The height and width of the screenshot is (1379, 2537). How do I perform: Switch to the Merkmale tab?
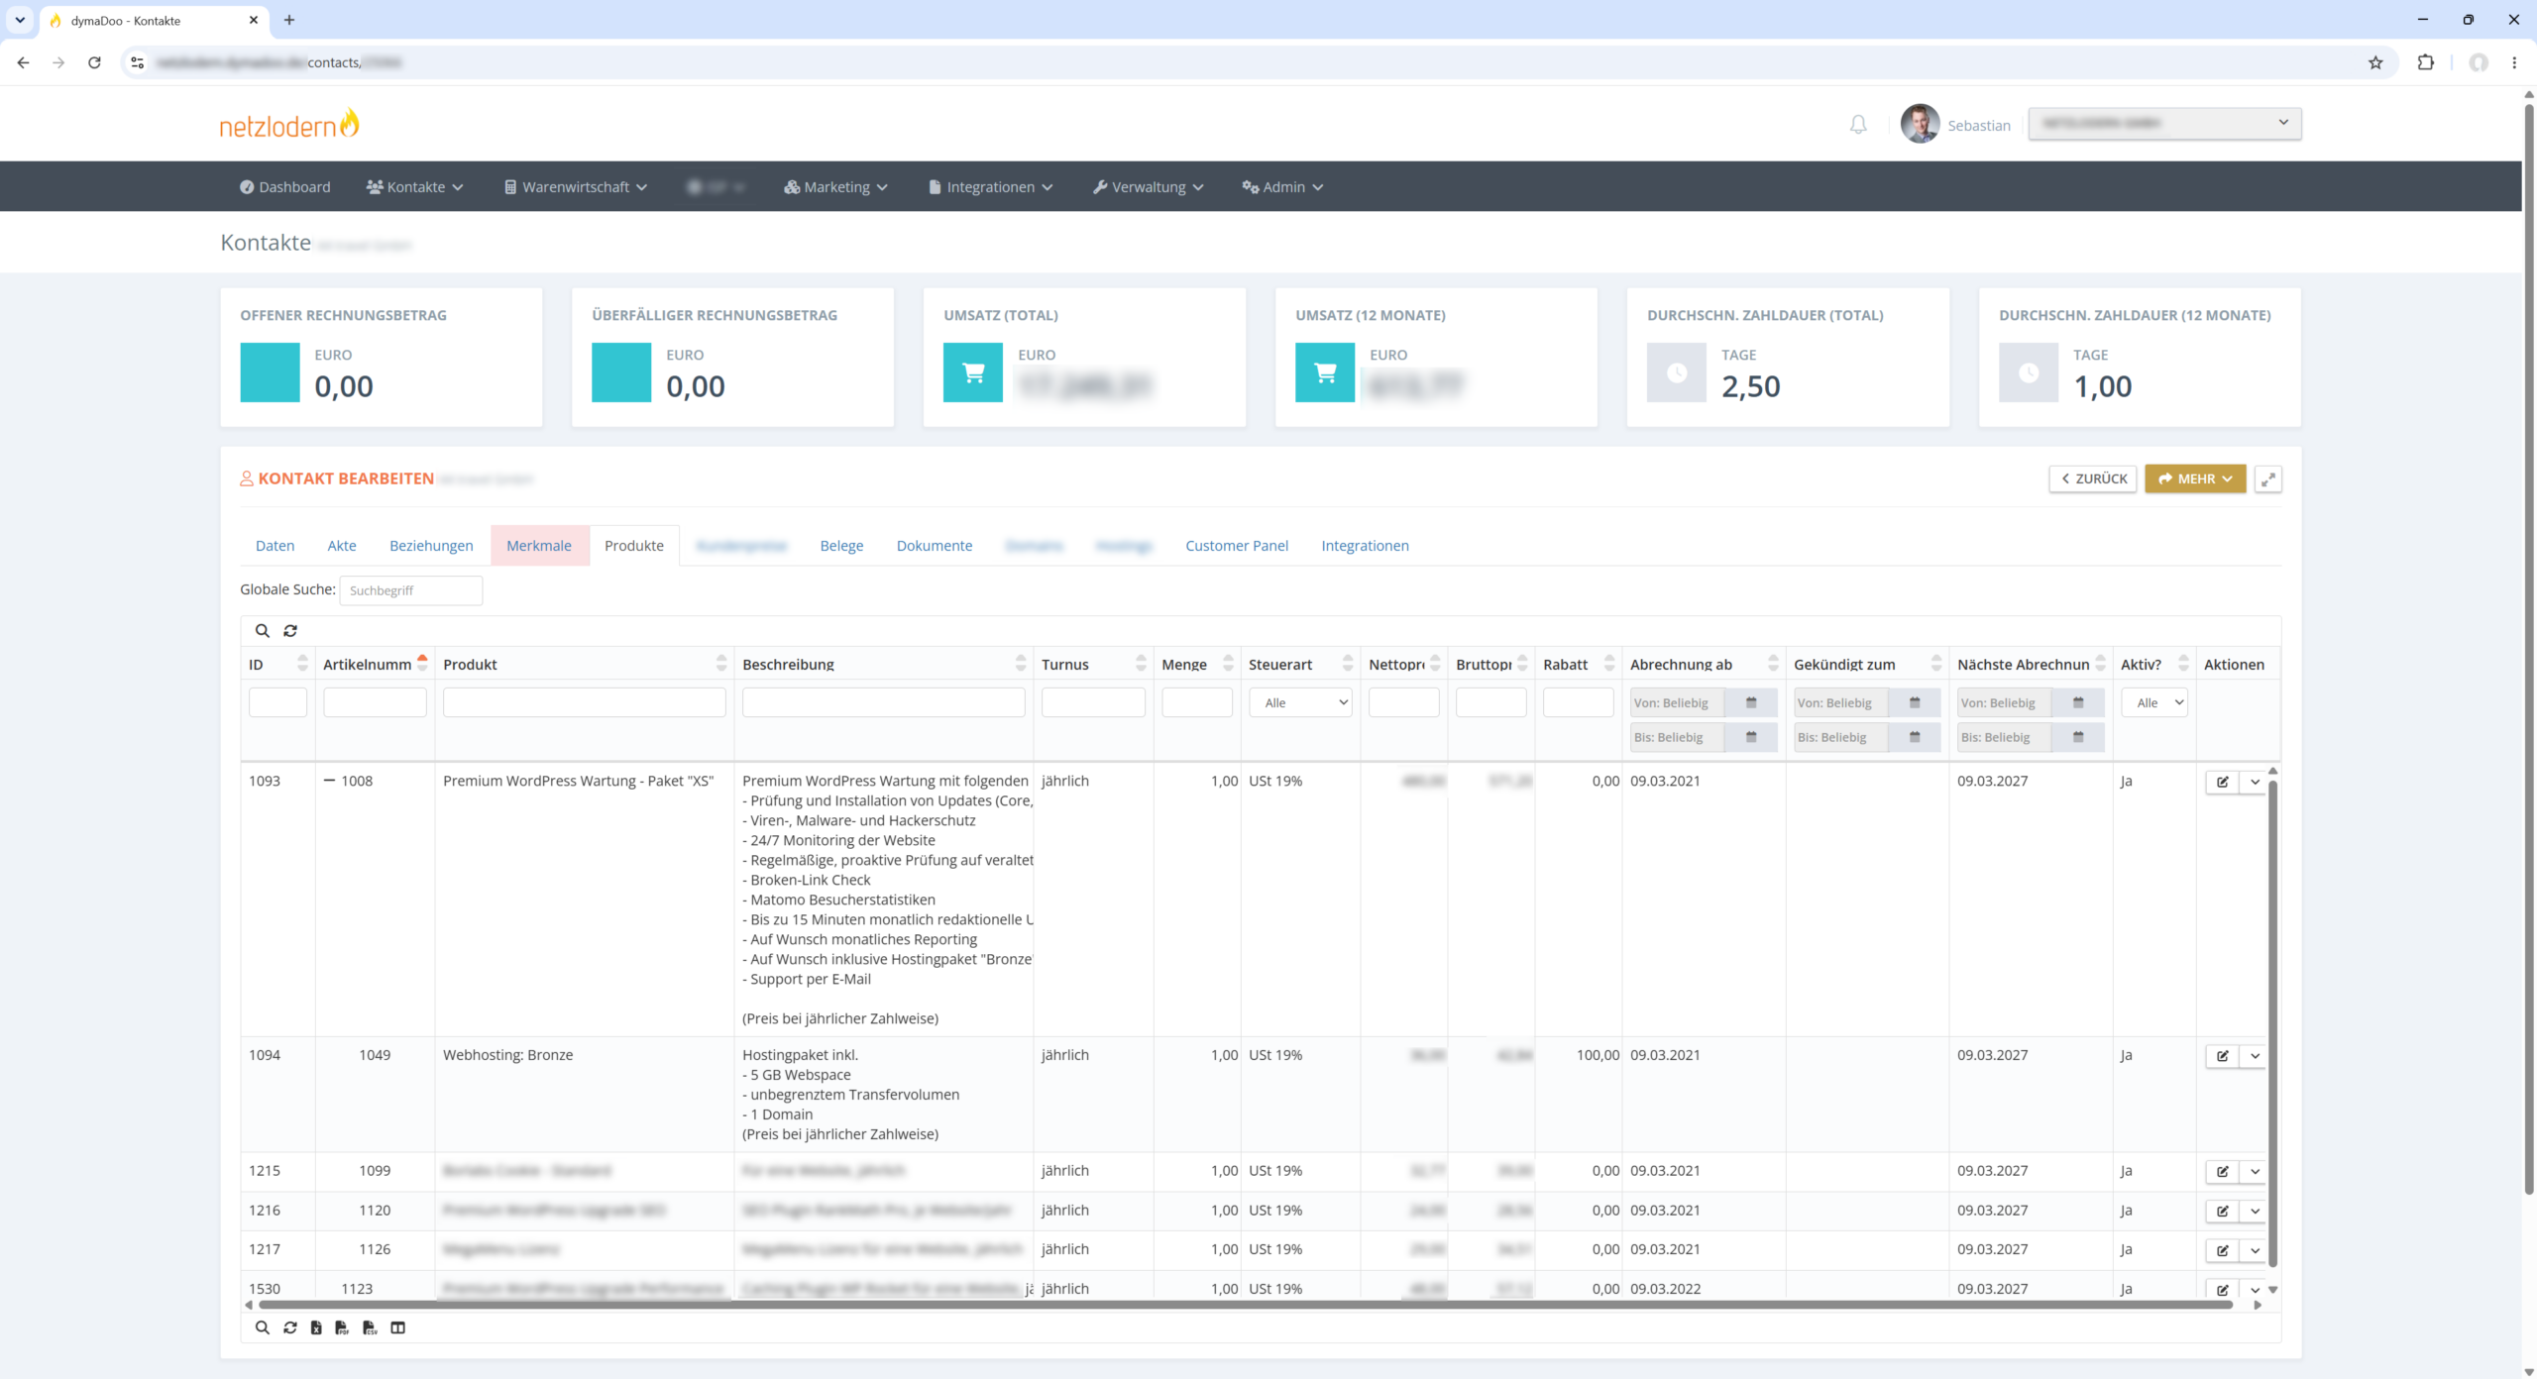pos(539,546)
